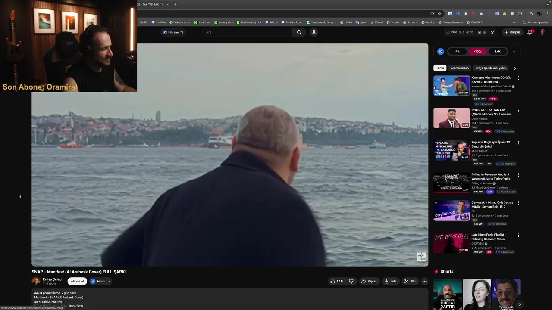Open the account avatar menu
This screenshot has width=552, height=310.
pyautogui.click(x=543, y=32)
